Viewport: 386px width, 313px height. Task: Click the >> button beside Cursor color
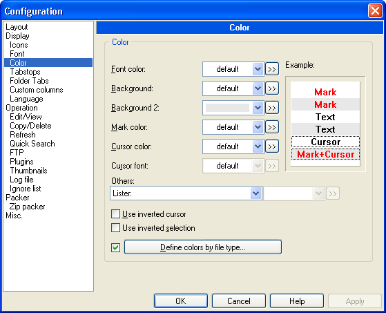pos(272,146)
